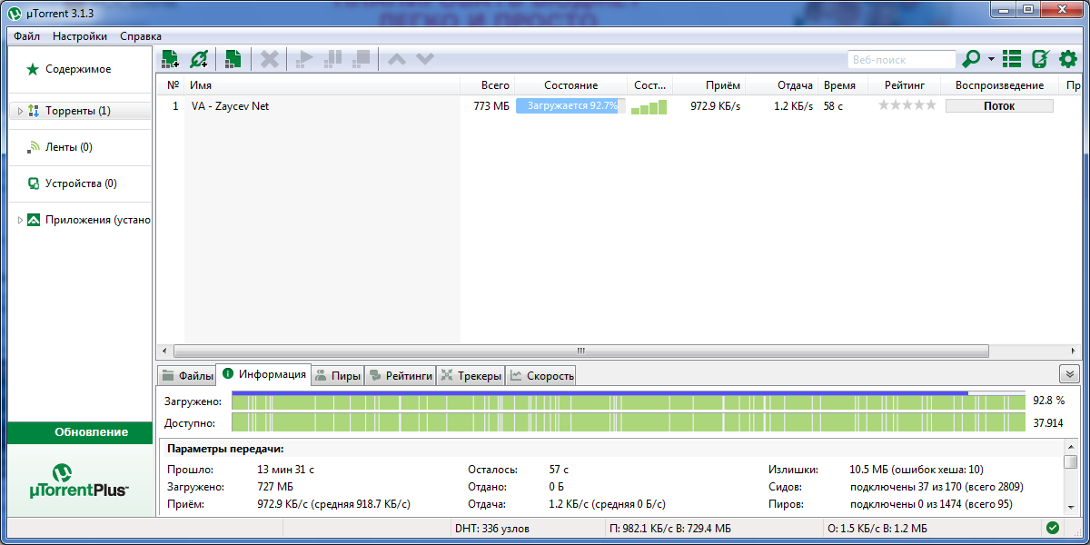Viewport: 1090px width, 545px height.
Task: Open the search engine dropdown arrow
Action: click(991, 60)
